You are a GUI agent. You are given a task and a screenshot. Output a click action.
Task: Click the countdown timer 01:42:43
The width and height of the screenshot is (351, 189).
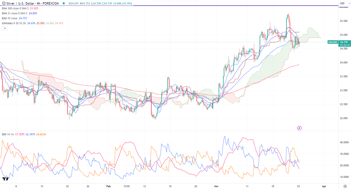(x=345, y=45)
